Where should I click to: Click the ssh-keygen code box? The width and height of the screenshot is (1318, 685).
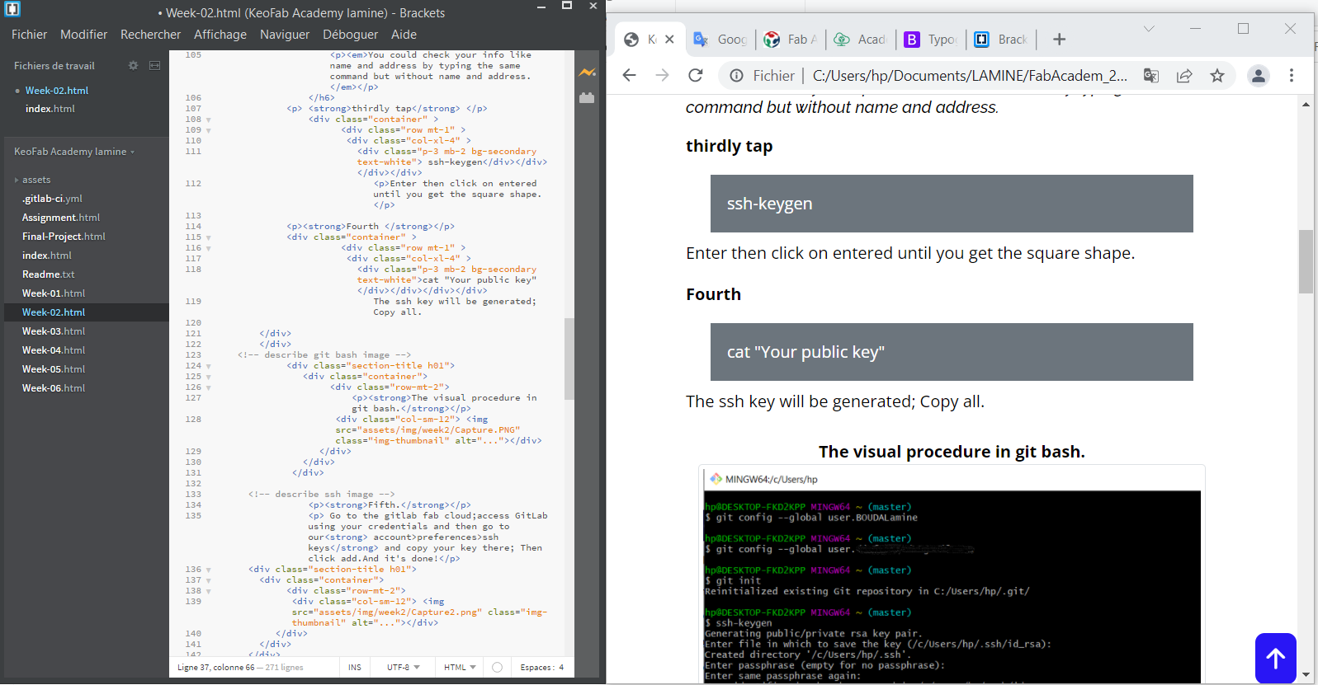pos(952,204)
